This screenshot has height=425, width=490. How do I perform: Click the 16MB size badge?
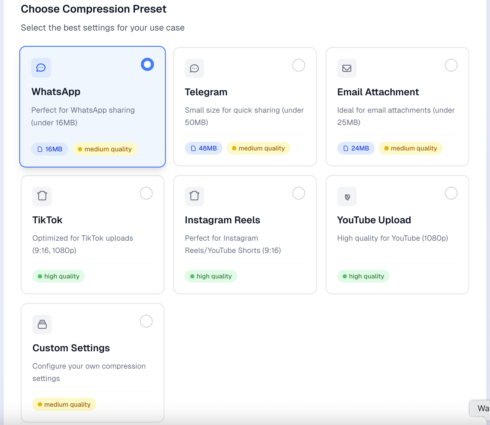tap(50, 149)
